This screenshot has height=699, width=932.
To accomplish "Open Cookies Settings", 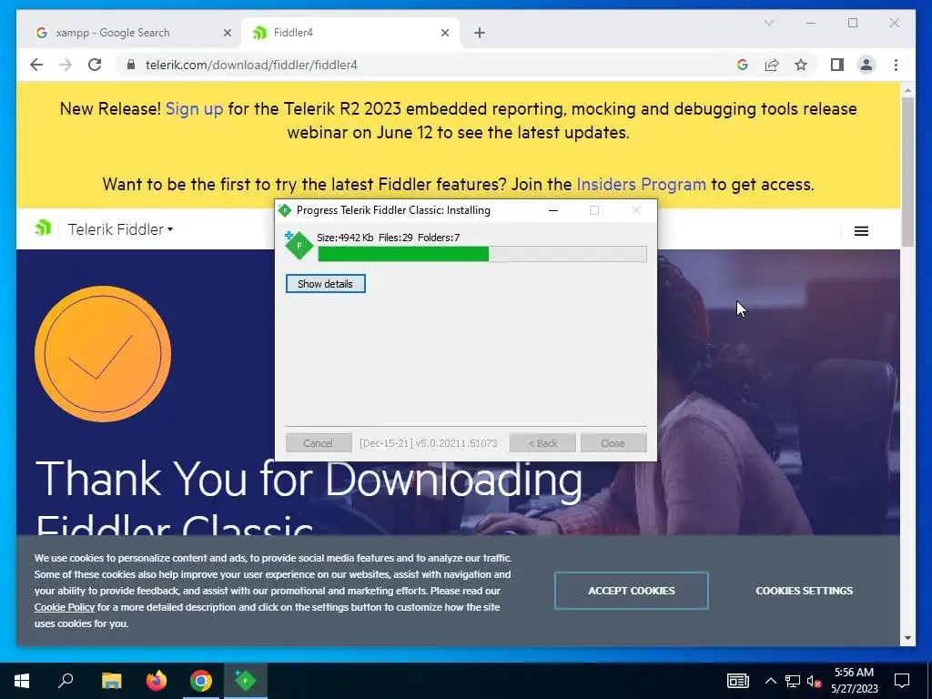I will click(x=805, y=590).
